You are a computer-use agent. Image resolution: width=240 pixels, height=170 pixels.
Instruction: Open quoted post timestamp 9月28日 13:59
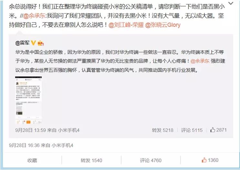31,130
